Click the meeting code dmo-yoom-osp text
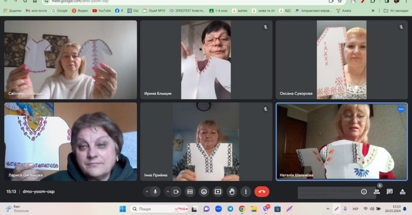Screen dimensions: 412x215 click(x=39, y=191)
